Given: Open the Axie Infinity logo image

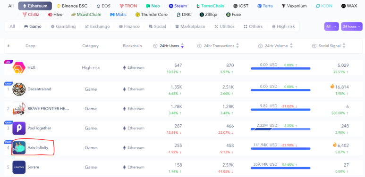Looking at the screenshot, I should pos(19,148).
